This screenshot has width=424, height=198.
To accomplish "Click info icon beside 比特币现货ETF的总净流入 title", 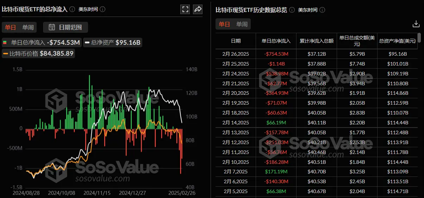I will pos(72,9).
